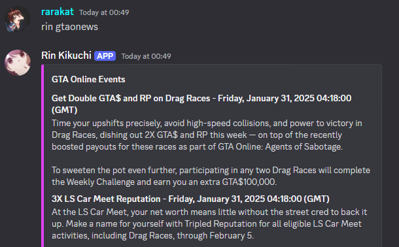This screenshot has height=247, width=399.
Task: Click the 3X LS Car Meet Reputation heading
Action: (x=190, y=199)
